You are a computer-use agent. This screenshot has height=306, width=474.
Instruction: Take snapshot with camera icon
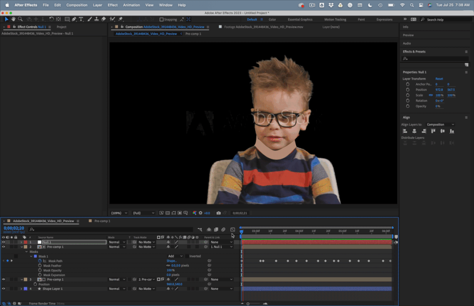[x=218, y=213]
